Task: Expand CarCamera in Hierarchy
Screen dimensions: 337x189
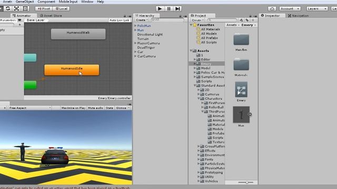Action: point(135,56)
